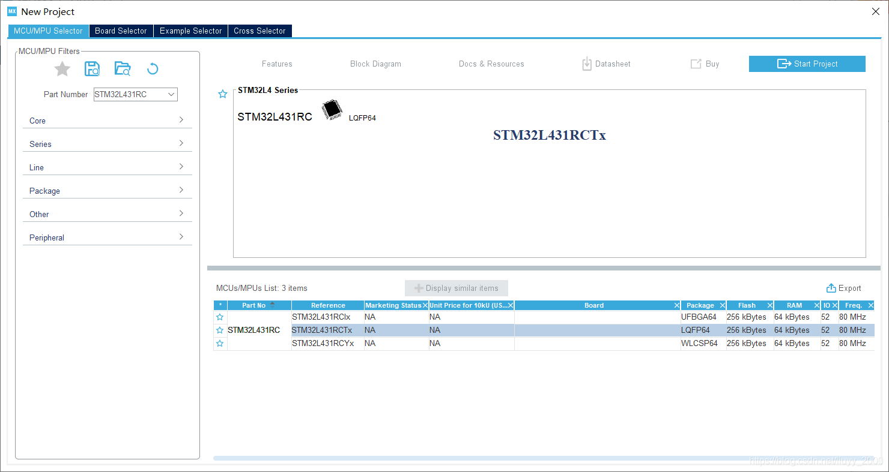Remove the Flash column
Viewport: 889px width, 472px height.
770,305
